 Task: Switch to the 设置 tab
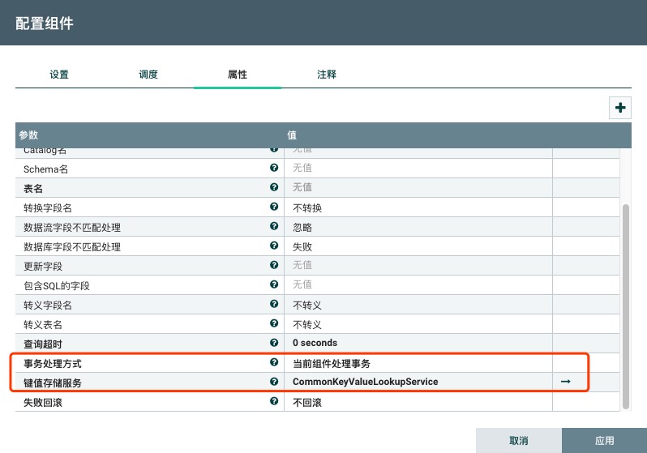point(59,75)
